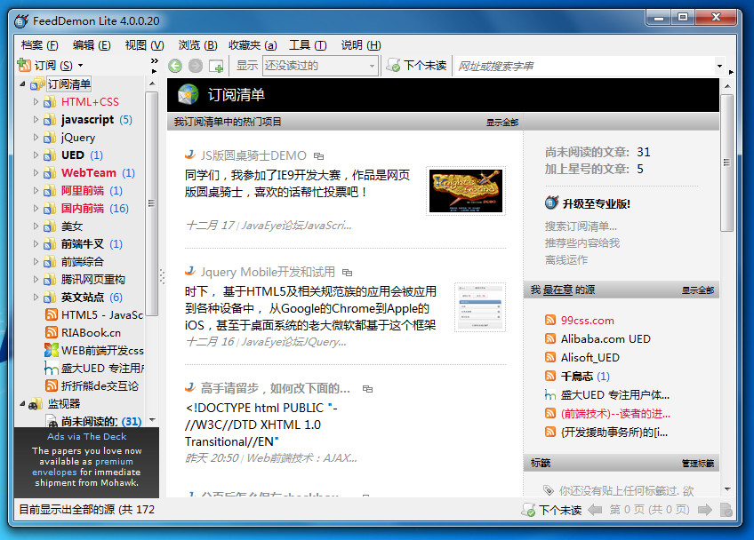This screenshot has width=754, height=540.
Task: Collapse the 订阅清单 root node
Action: (22, 84)
